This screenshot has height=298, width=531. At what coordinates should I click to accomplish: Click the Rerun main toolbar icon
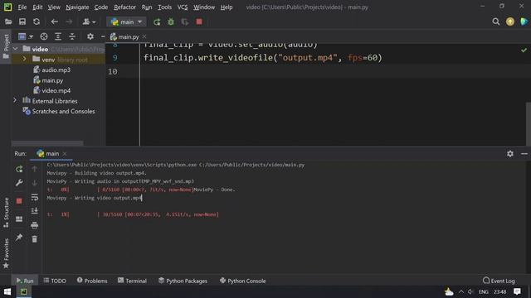pyautogui.click(x=157, y=22)
